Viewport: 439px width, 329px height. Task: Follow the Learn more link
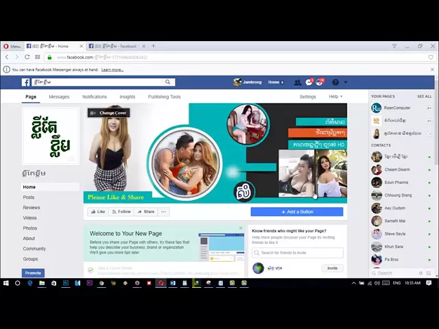[112, 70]
